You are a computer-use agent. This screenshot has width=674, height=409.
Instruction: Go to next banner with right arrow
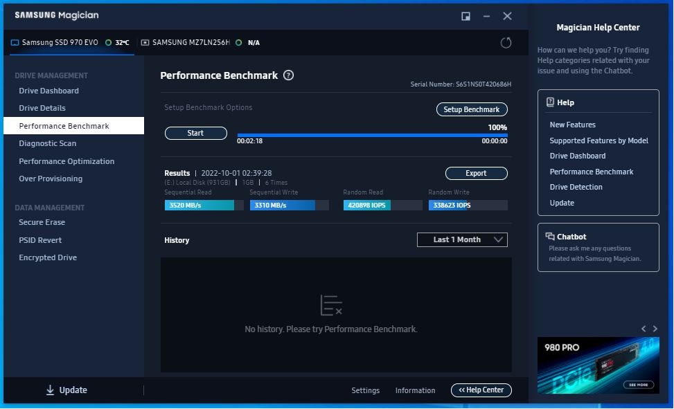coord(655,329)
